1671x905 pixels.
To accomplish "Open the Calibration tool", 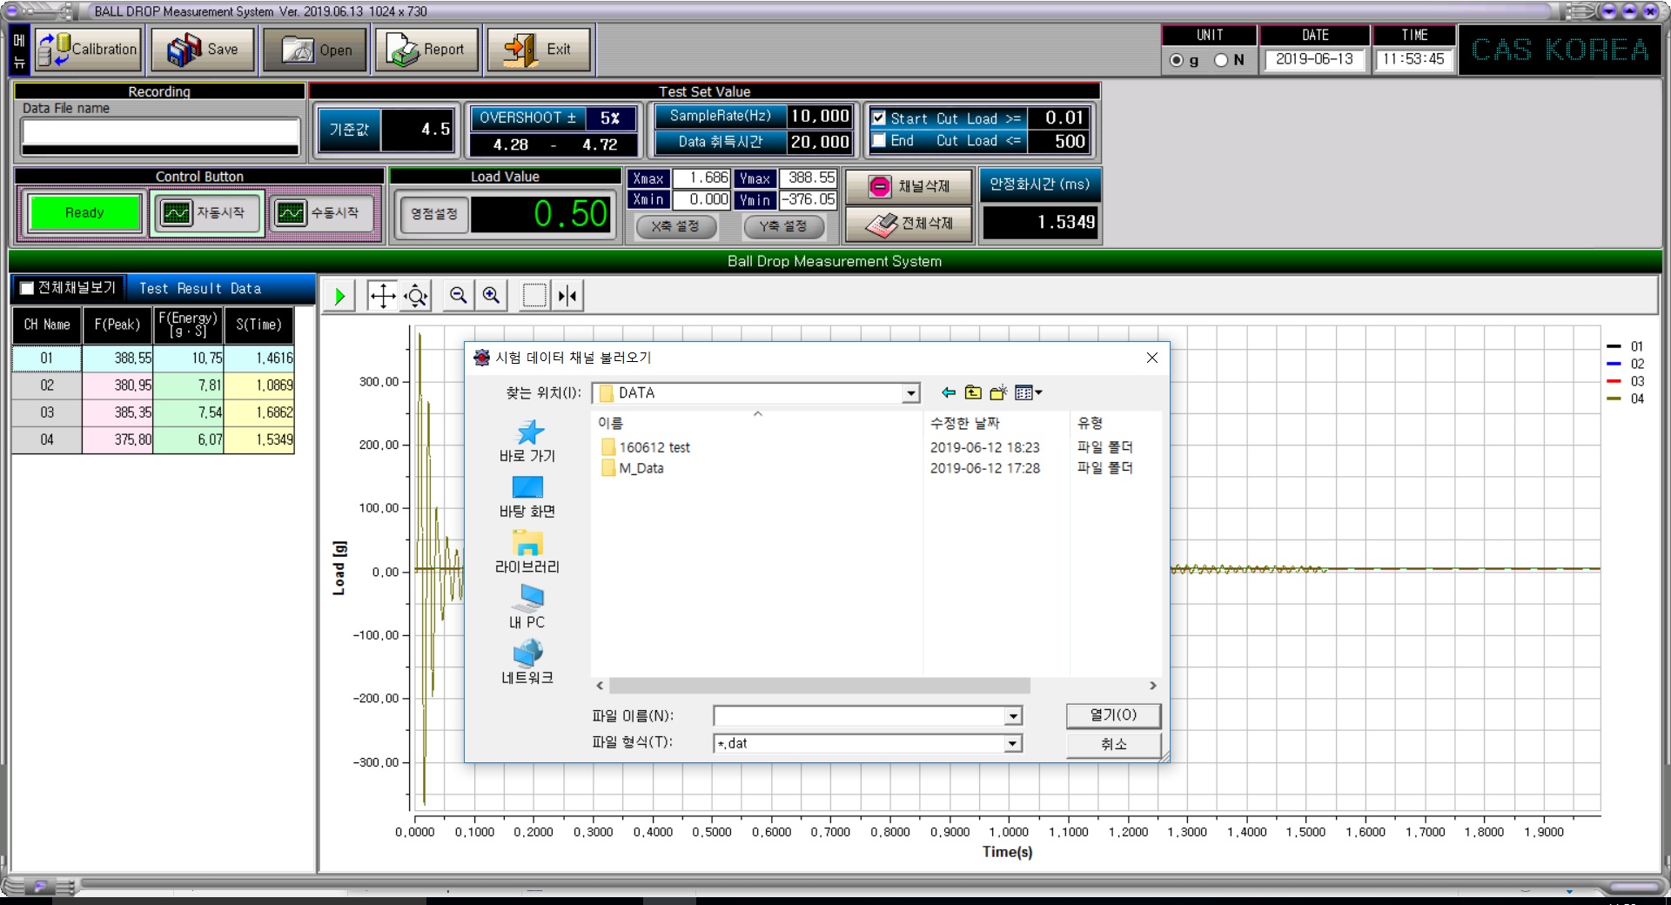I will (x=88, y=50).
